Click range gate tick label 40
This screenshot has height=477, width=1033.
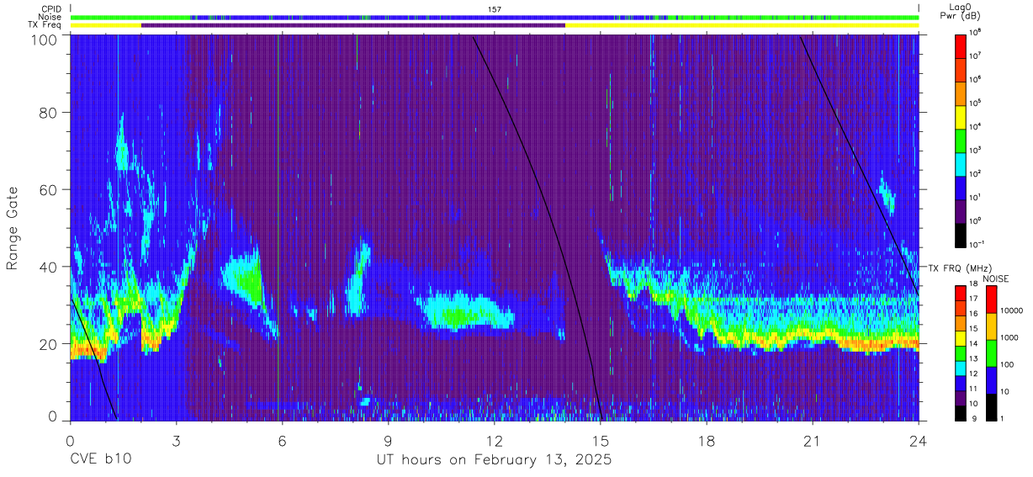pyautogui.click(x=48, y=267)
